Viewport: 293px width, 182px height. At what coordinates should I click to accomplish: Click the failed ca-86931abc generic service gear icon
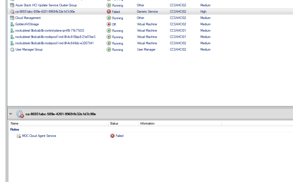click(12, 12)
